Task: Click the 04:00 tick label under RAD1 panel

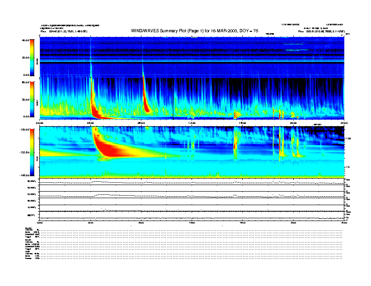Action: [90, 123]
